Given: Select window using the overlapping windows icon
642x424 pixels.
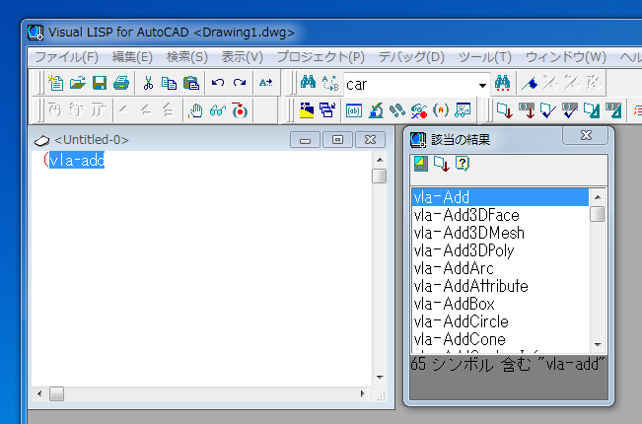Looking at the screenshot, I should pyautogui.click(x=327, y=110).
